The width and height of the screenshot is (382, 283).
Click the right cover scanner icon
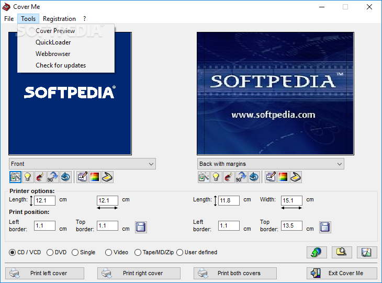[x=296, y=177]
